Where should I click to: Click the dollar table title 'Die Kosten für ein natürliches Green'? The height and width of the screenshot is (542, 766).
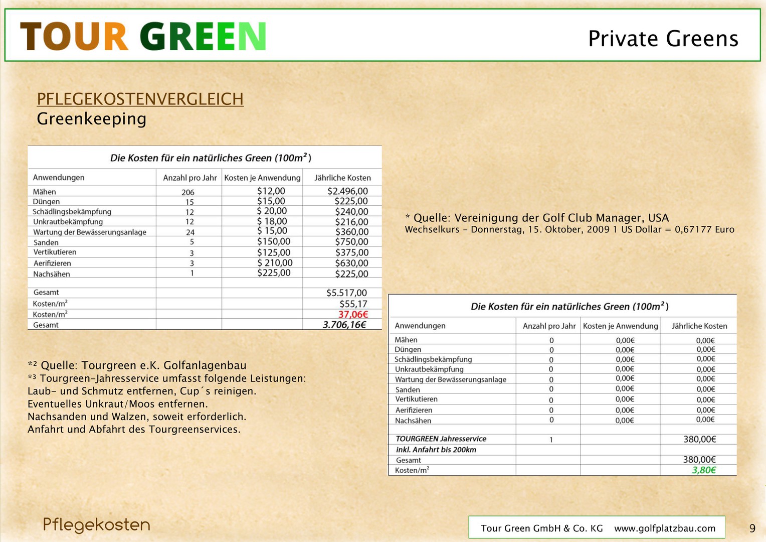(x=211, y=158)
